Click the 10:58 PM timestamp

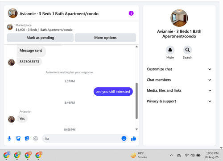tap(70, 130)
